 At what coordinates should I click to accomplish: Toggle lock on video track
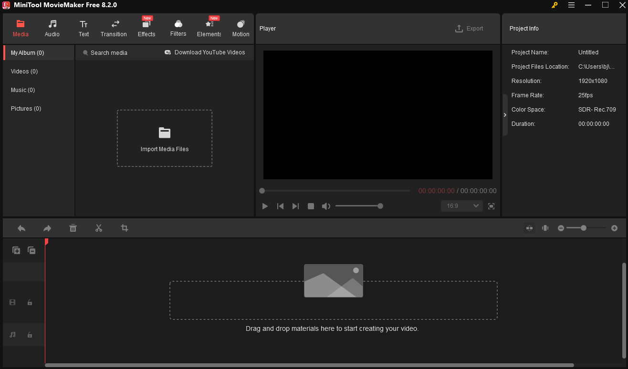point(30,302)
